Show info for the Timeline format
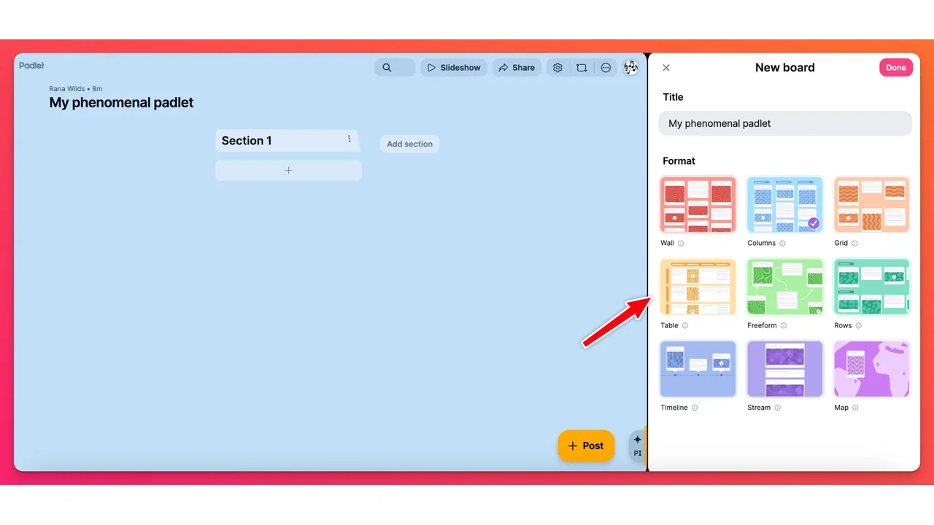This screenshot has height=525, width=934. point(695,408)
